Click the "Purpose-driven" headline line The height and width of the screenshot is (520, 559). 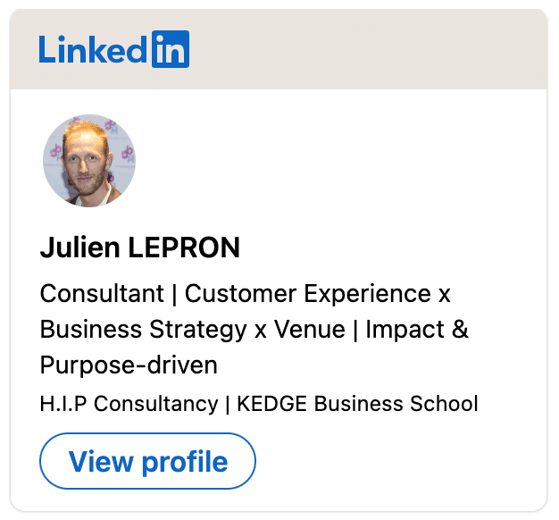(x=129, y=365)
